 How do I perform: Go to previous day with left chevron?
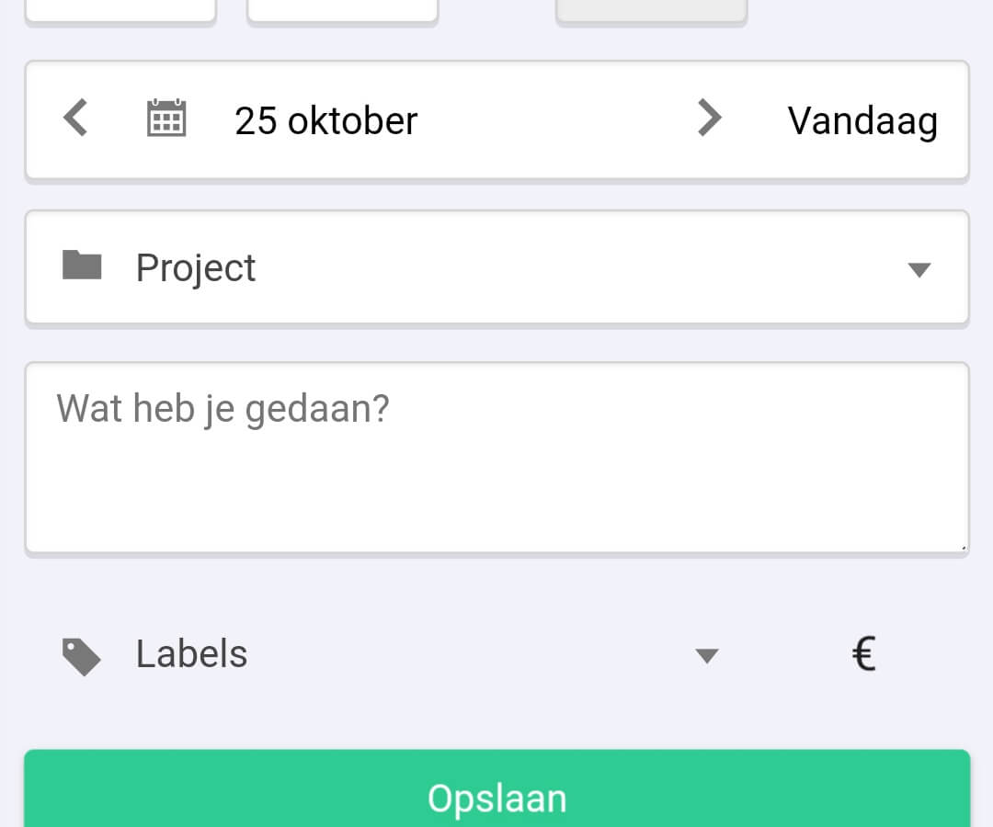(75, 118)
